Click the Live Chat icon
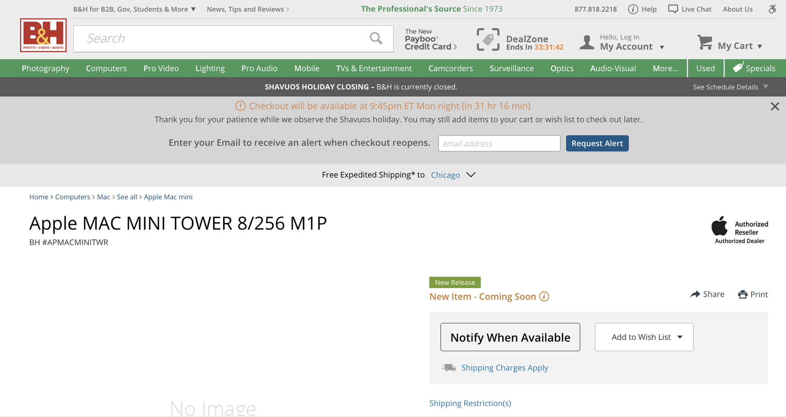Image resolution: width=786 pixels, height=417 pixels. pos(673,9)
